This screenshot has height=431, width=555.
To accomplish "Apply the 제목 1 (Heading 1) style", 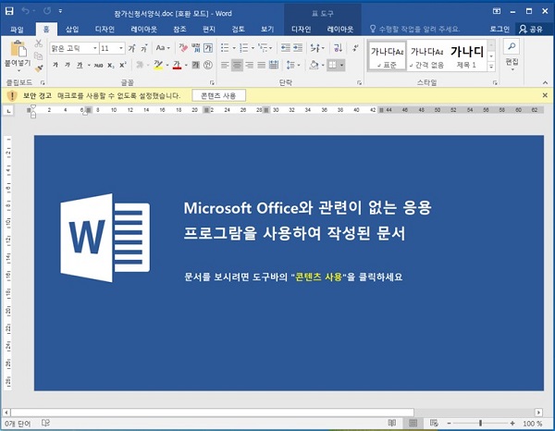I will [x=466, y=55].
